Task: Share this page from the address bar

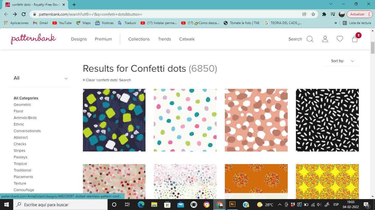Action: pyautogui.click(x=304, y=14)
